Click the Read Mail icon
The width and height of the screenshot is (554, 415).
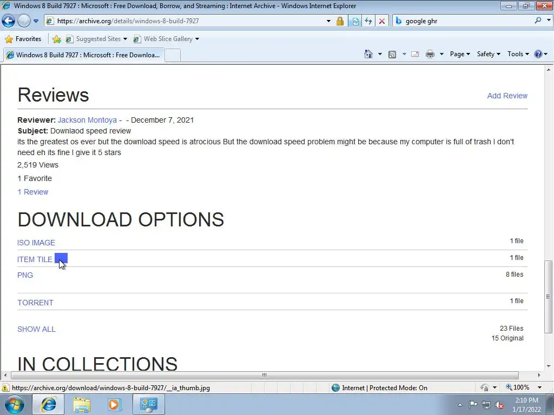coord(415,54)
